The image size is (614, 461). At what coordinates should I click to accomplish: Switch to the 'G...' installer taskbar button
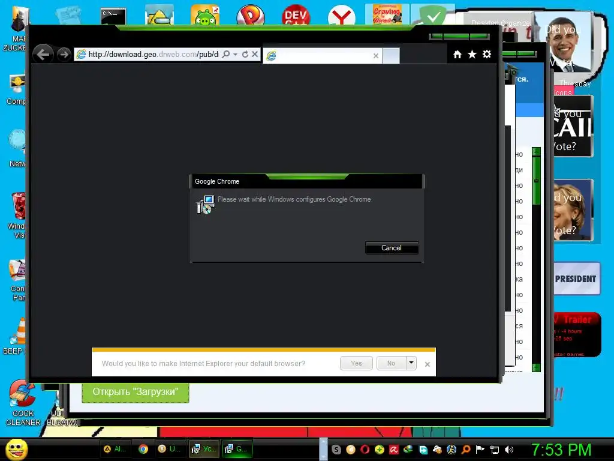tap(236, 449)
